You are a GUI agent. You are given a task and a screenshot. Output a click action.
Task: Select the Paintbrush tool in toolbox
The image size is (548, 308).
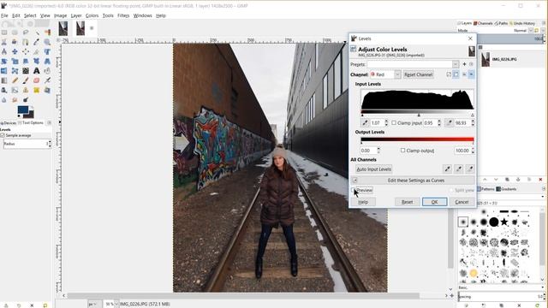click(26, 80)
